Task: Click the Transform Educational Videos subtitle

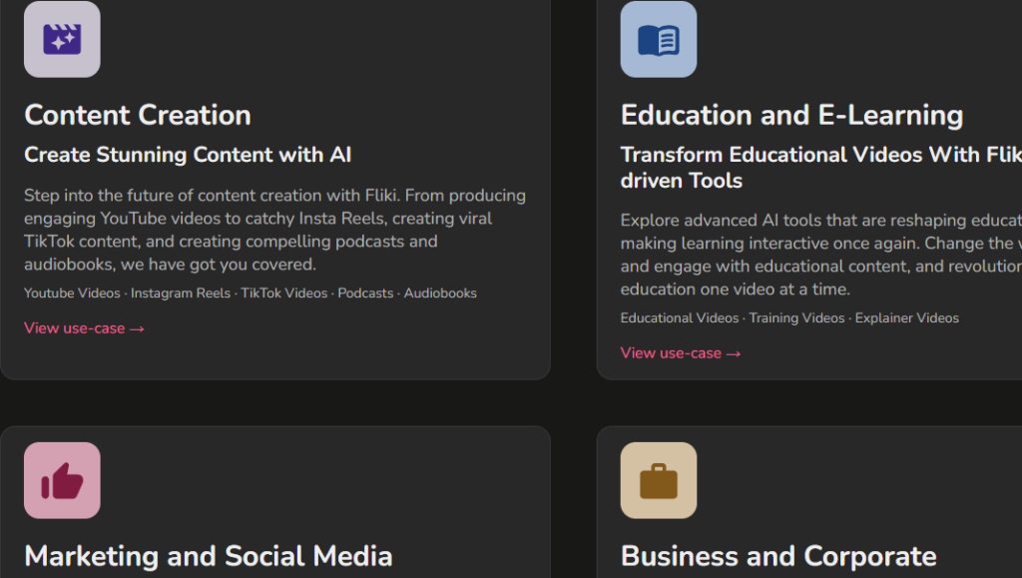Action: coord(821,168)
